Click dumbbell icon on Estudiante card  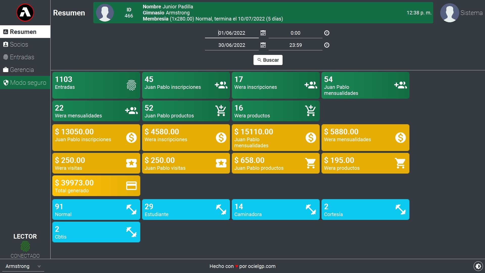click(x=221, y=209)
